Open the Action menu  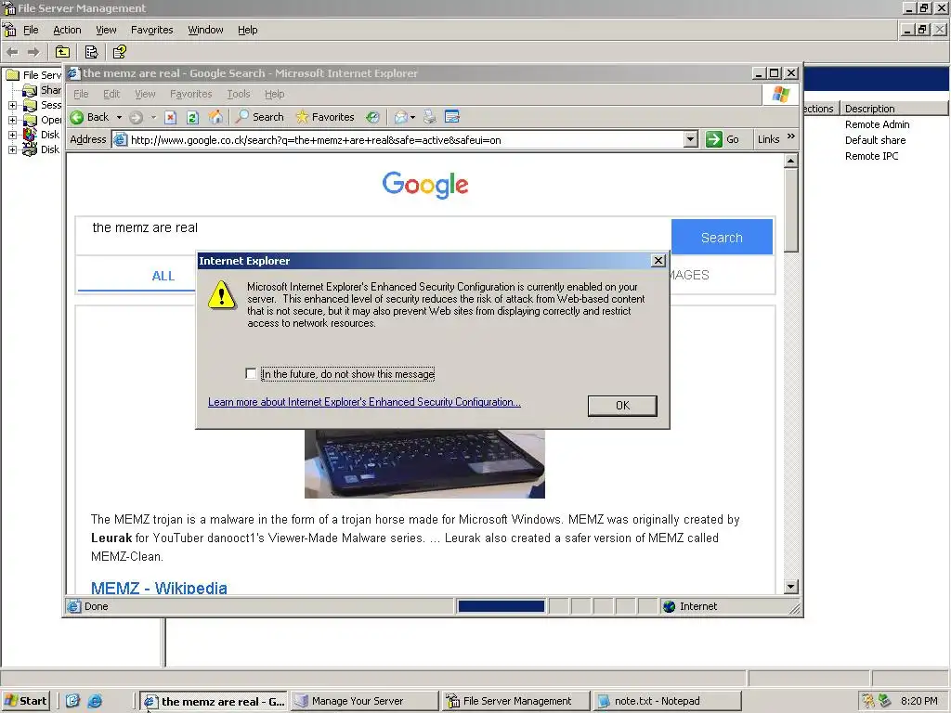[x=67, y=30]
